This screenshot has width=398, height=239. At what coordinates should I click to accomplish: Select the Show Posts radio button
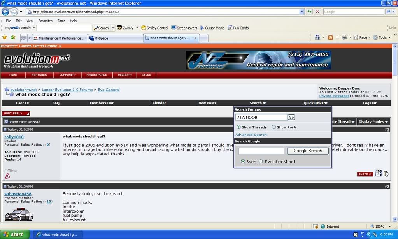pyautogui.click(x=274, y=127)
